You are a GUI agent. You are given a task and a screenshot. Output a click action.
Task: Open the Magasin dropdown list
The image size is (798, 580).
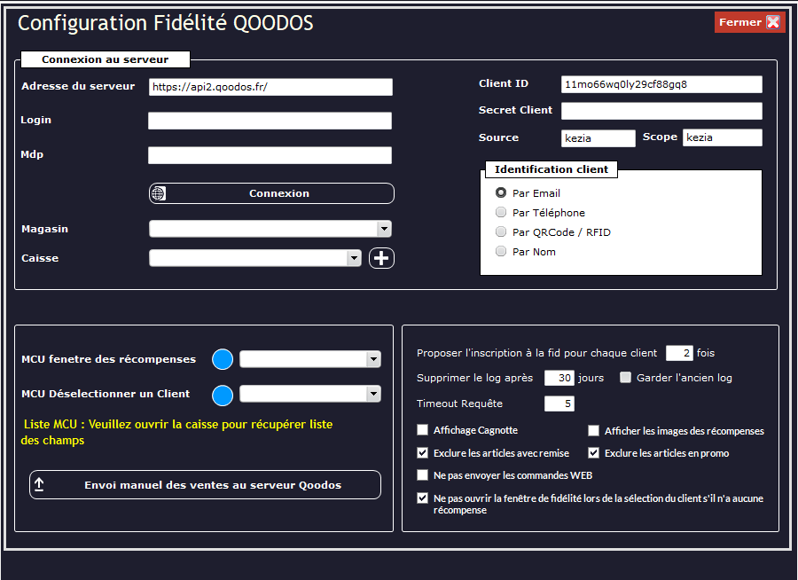click(383, 229)
